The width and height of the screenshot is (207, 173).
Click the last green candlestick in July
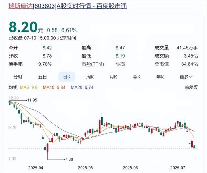[x=194, y=147]
